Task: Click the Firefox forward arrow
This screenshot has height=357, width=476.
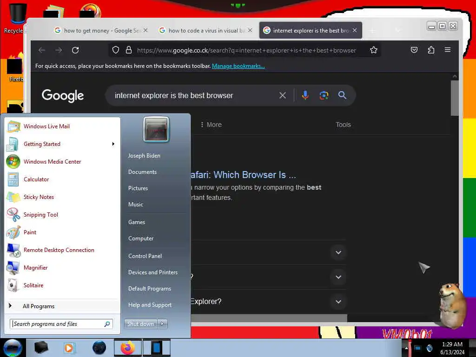Action: [x=59, y=50]
